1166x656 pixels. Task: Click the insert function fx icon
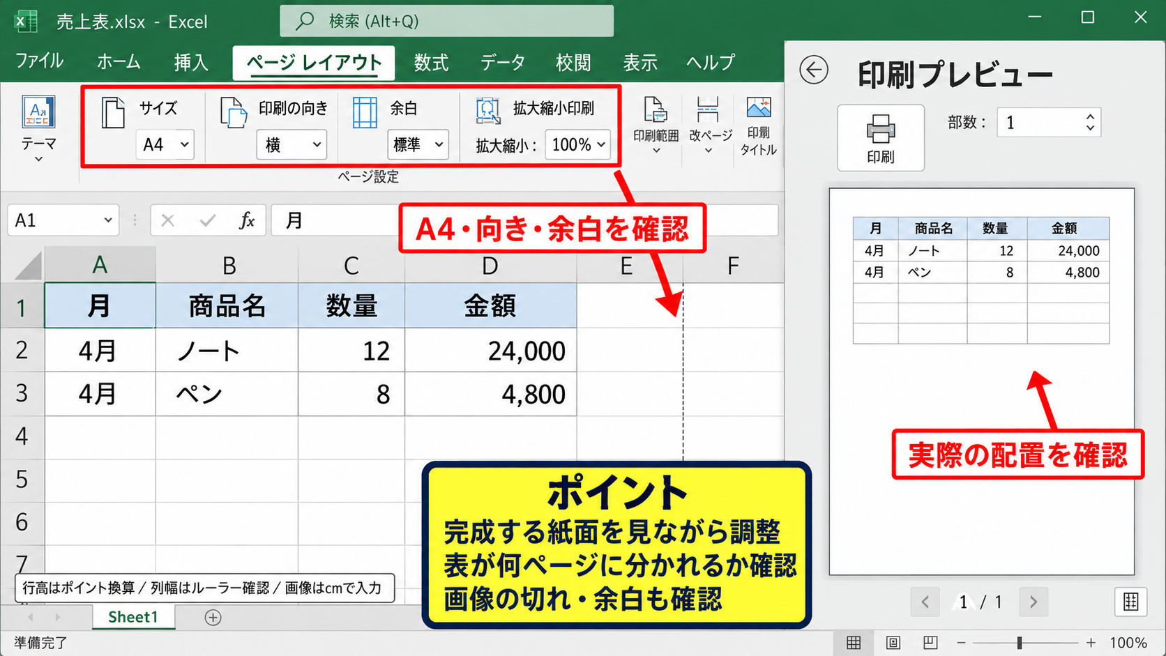point(247,221)
